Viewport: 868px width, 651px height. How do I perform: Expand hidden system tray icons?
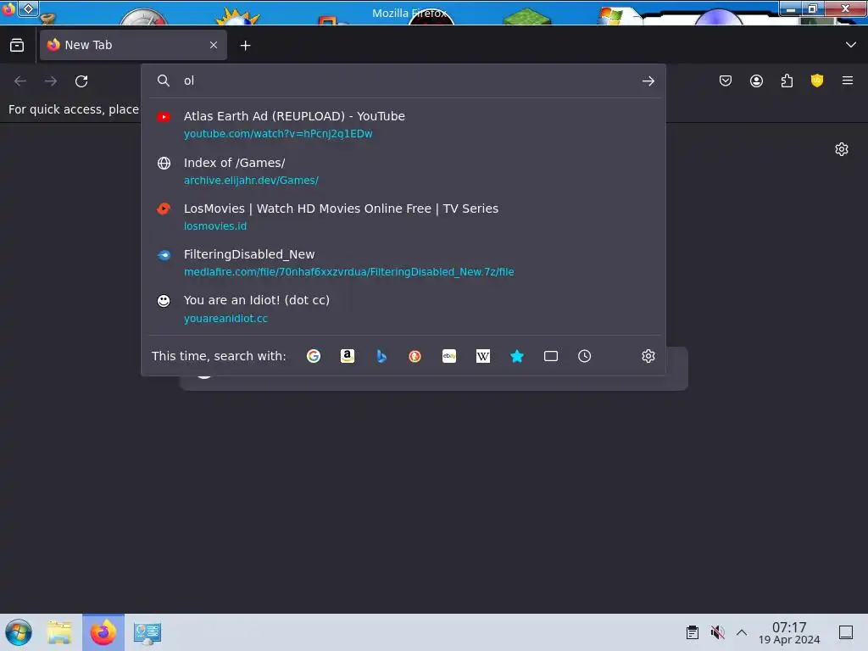point(742,632)
